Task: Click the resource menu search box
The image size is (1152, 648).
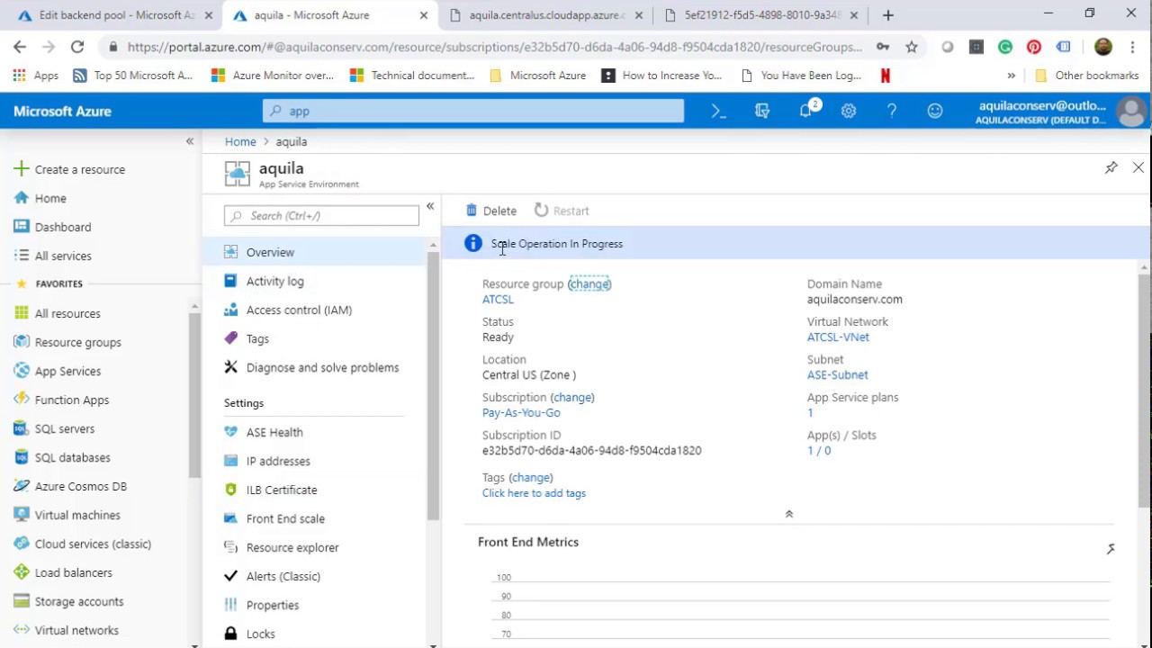Action: click(322, 216)
